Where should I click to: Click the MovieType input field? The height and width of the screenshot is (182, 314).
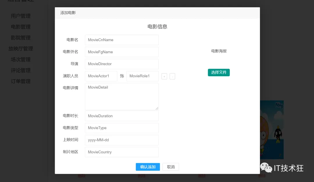pos(122,128)
